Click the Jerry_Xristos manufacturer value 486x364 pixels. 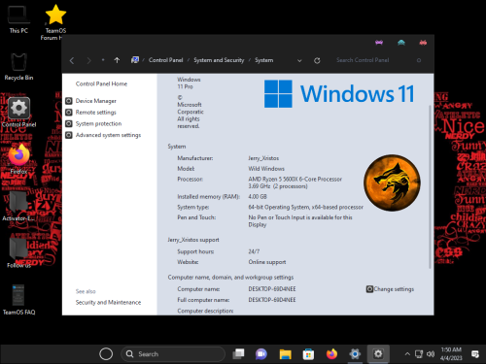click(x=263, y=158)
